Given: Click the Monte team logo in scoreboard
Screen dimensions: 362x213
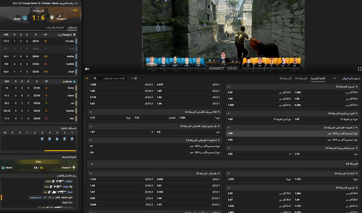Looking at the screenshot, I should click(x=25, y=18).
